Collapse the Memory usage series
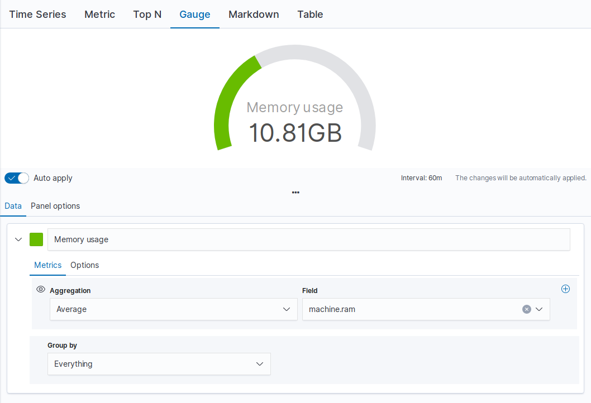This screenshot has width=591, height=403. (18, 239)
